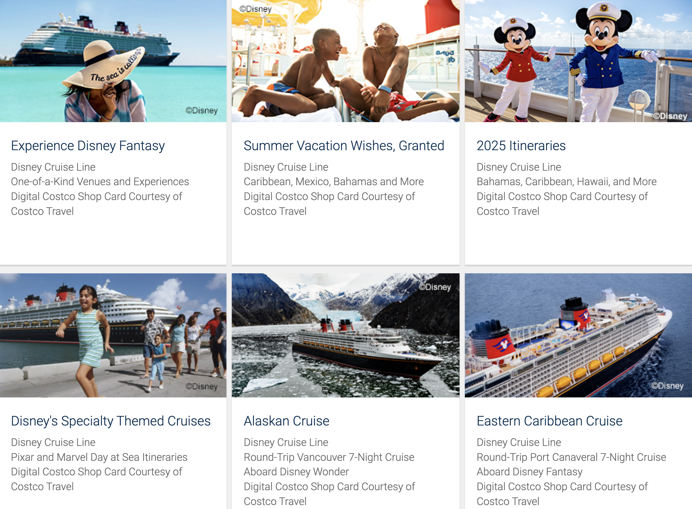The width and height of the screenshot is (692, 509).
Task: Open the 2025 Itineraries offer title
Action: pyautogui.click(x=521, y=146)
